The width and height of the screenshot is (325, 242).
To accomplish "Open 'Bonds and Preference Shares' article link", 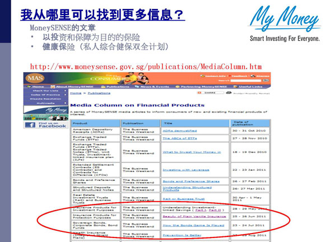I will pos(191,182).
